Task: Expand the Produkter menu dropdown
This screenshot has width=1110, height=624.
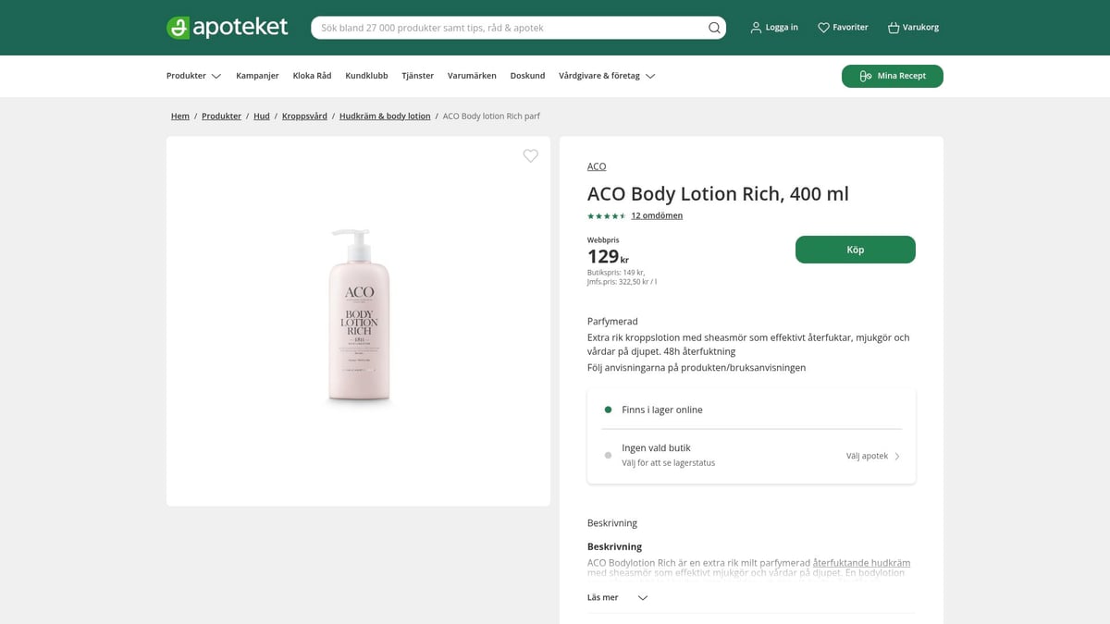Action: click(193, 76)
